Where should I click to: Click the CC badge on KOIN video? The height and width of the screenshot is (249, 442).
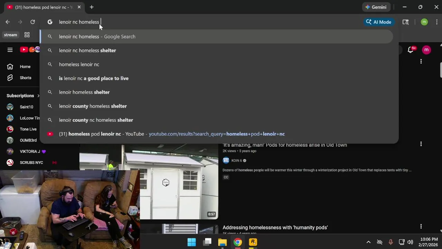tap(226, 177)
